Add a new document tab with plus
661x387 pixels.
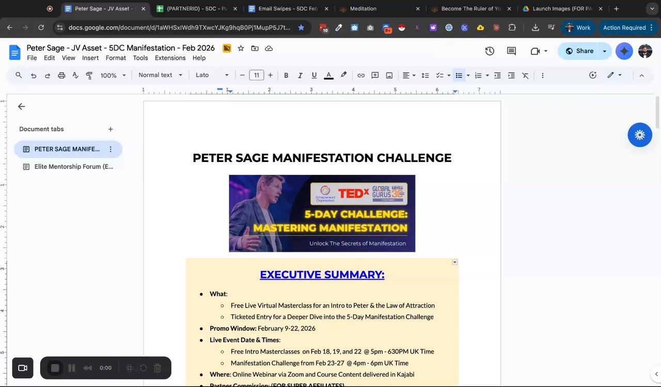(x=111, y=129)
